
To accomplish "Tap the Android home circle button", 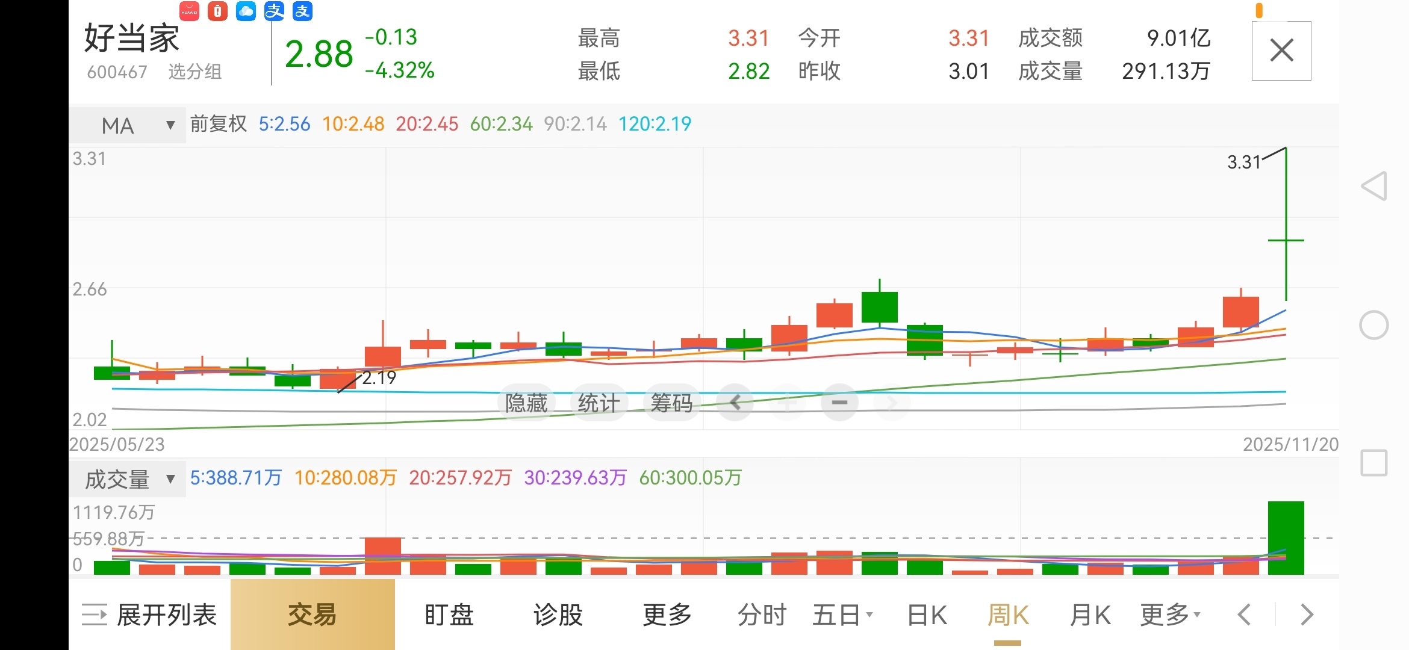I will coord(1374,325).
